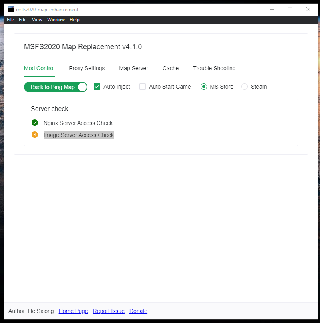The image size is (320, 323).
Task: Open the Help menu
Action: tap(74, 19)
